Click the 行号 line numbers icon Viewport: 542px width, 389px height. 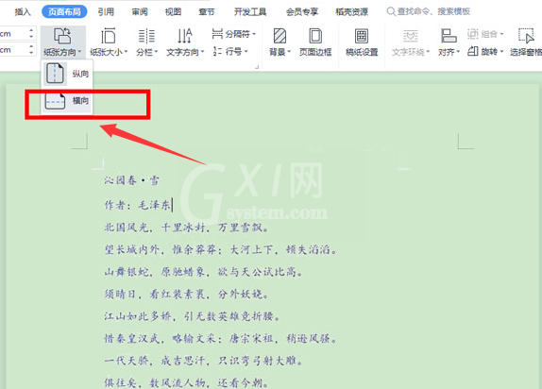click(x=217, y=52)
